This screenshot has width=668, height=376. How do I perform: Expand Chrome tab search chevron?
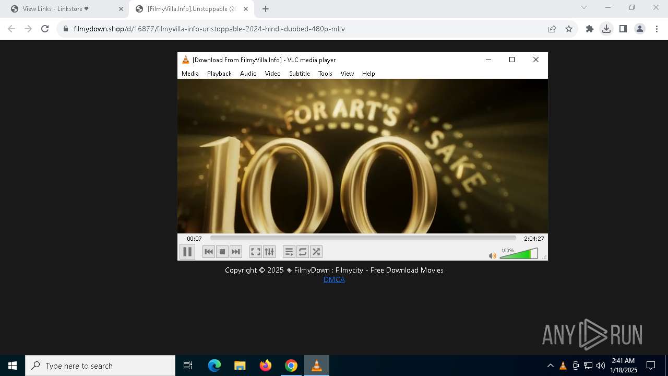pos(584,7)
